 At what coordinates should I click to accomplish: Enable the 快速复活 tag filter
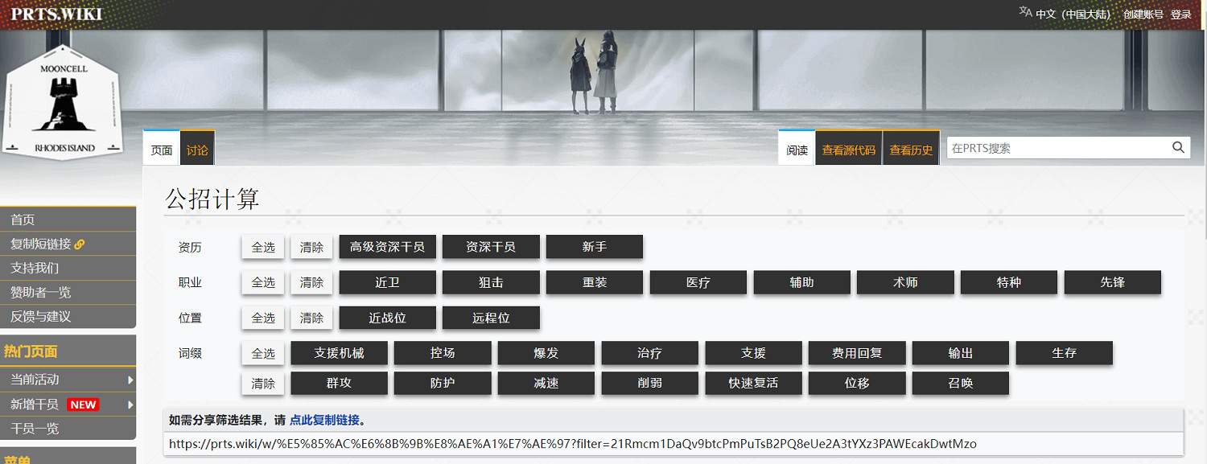(753, 384)
